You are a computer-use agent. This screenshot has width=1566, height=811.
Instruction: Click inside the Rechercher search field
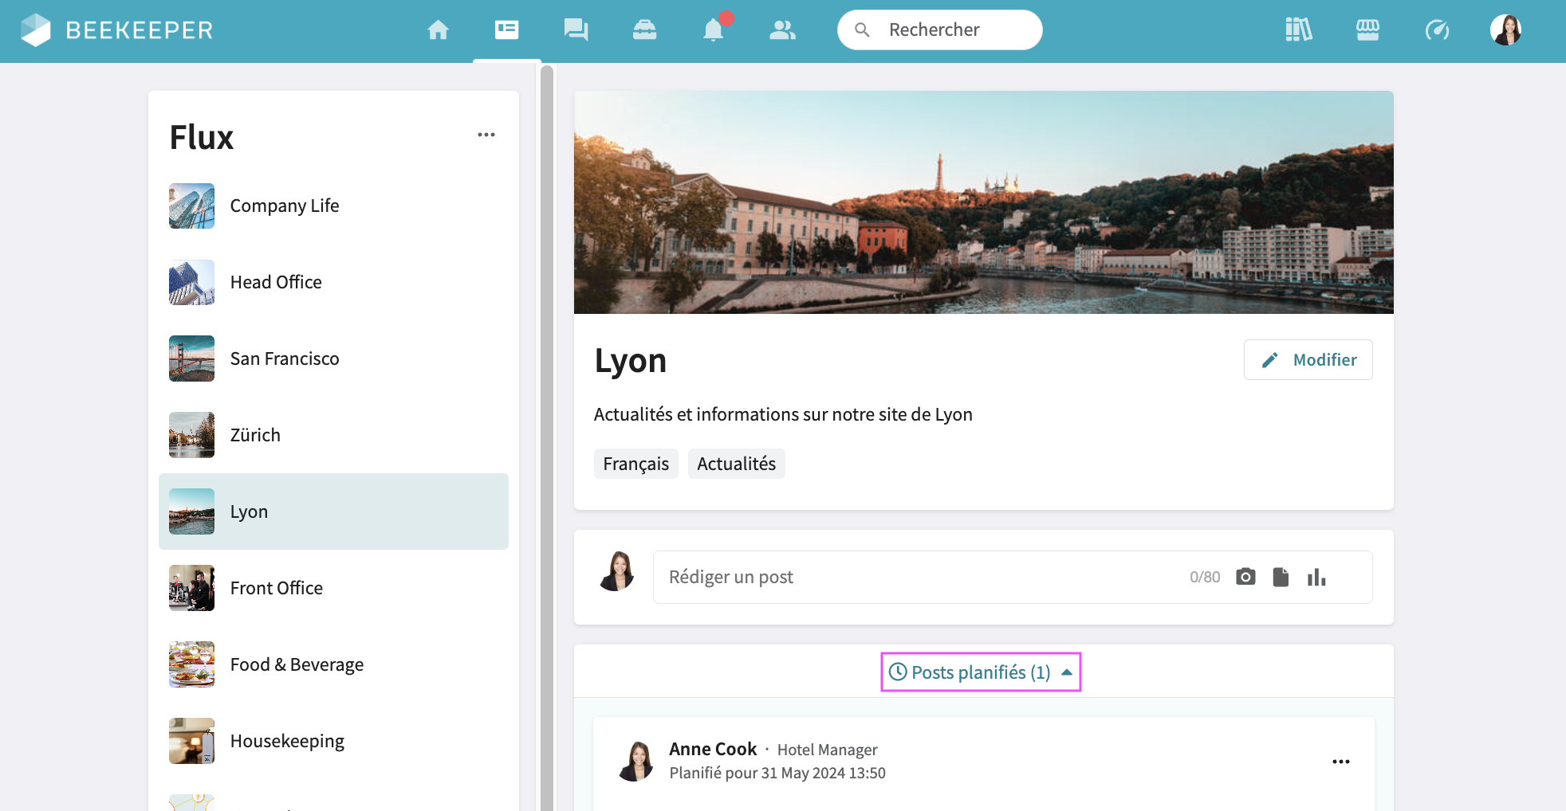940,30
